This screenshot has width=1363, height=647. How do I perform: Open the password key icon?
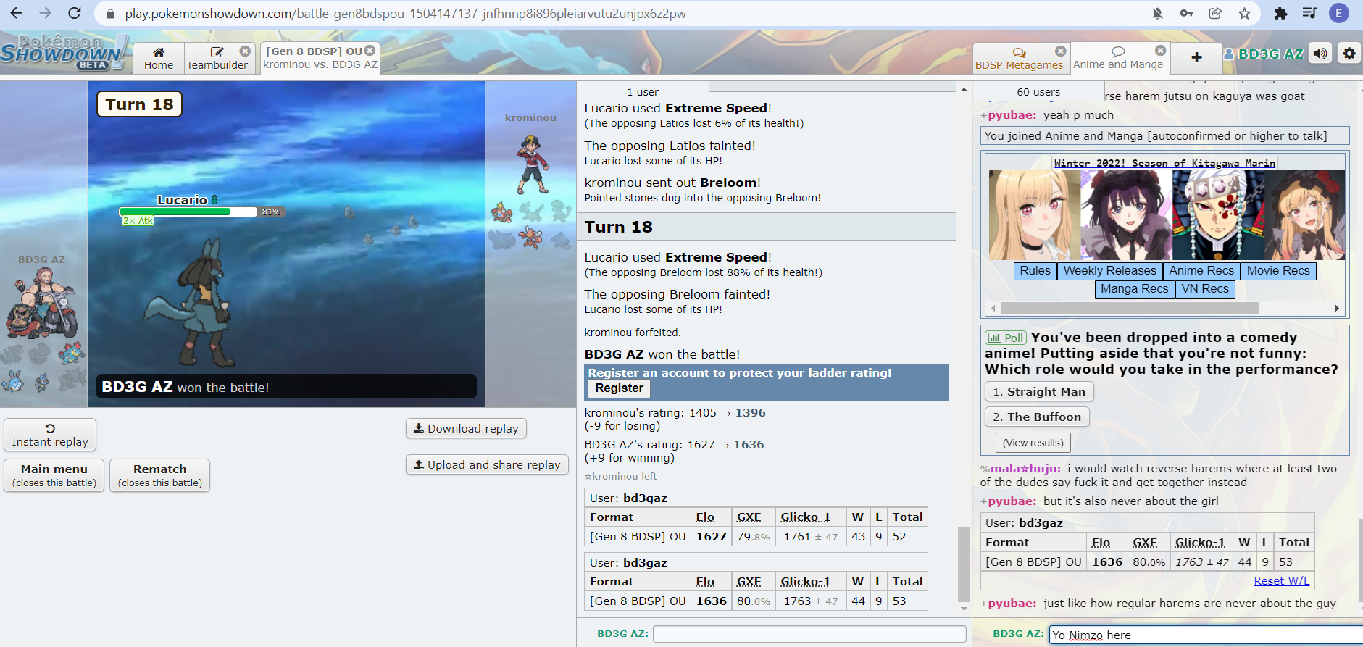click(1186, 13)
